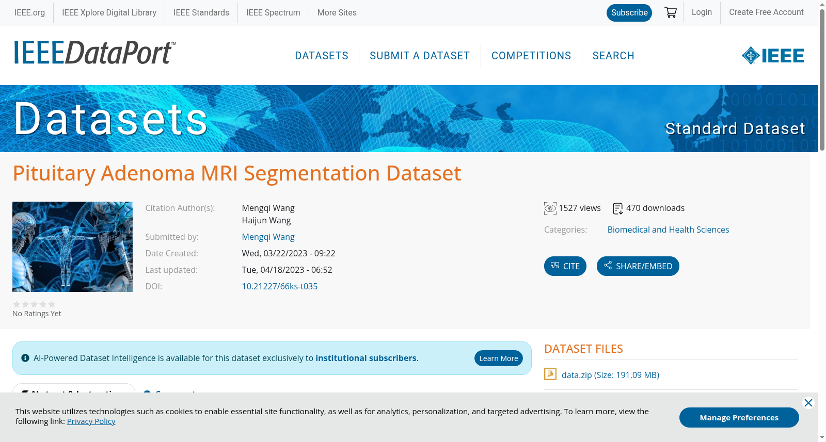This screenshot has height=442, width=826.
Task: Click the CITE button
Action: tap(565, 266)
